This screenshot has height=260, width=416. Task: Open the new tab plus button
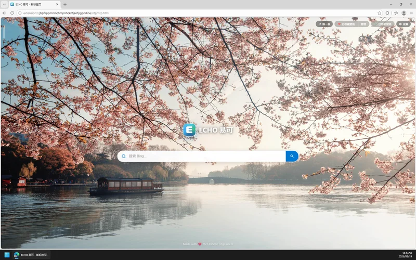(x=65, y=4)
